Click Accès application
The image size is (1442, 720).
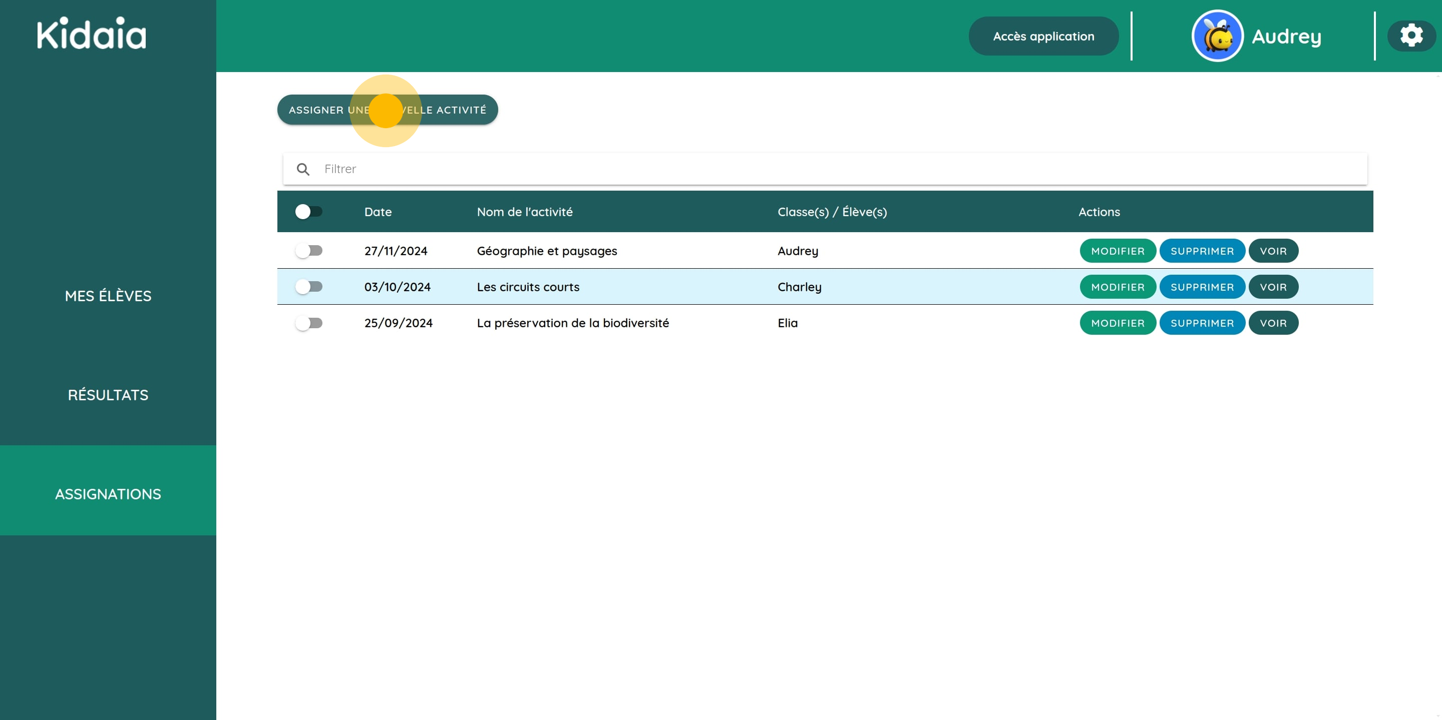click(1043, 35)
